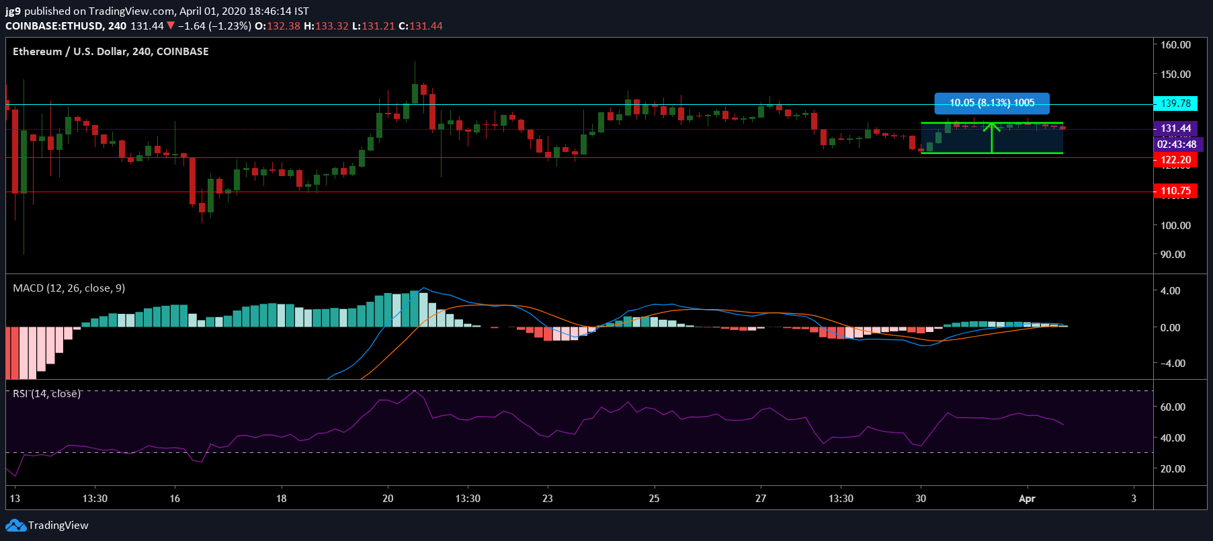Viewport: 1213px width, 541px height.
Task: Click the TradingView brand name text
Action: 58,526
